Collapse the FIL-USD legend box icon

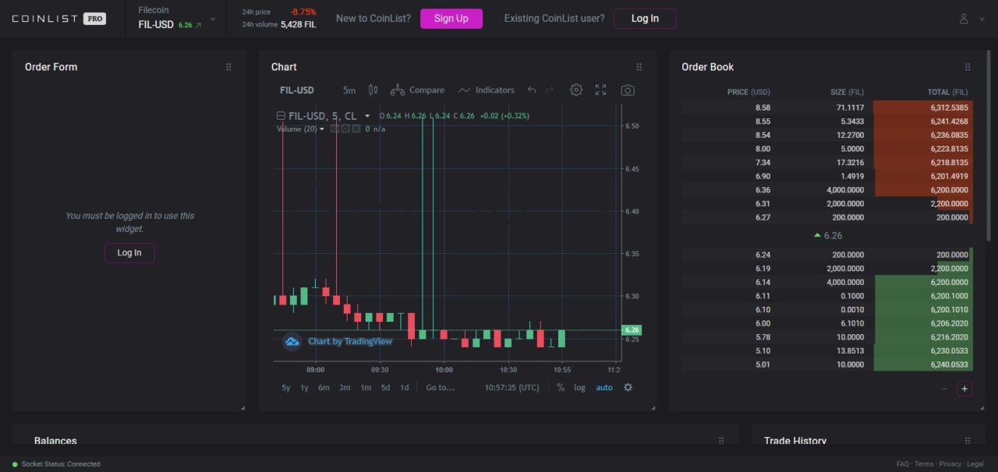pos(281,116)
